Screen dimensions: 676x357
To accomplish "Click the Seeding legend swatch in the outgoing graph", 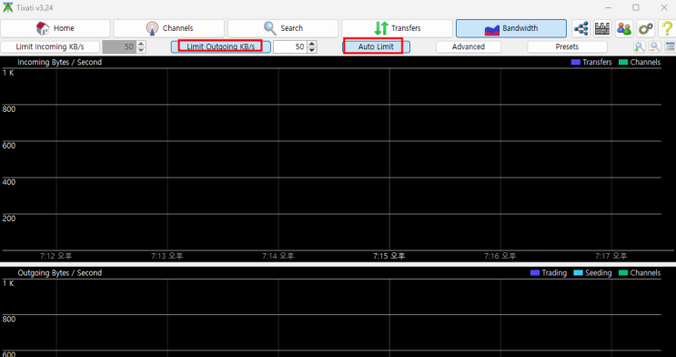I will pos(578,273).
